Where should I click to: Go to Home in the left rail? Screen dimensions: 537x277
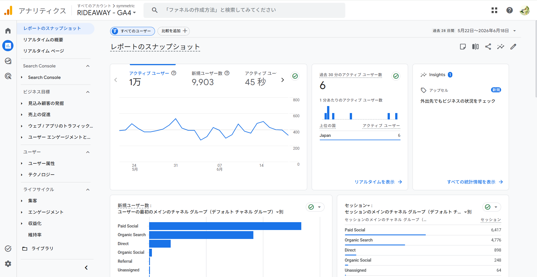click(8, 31)
